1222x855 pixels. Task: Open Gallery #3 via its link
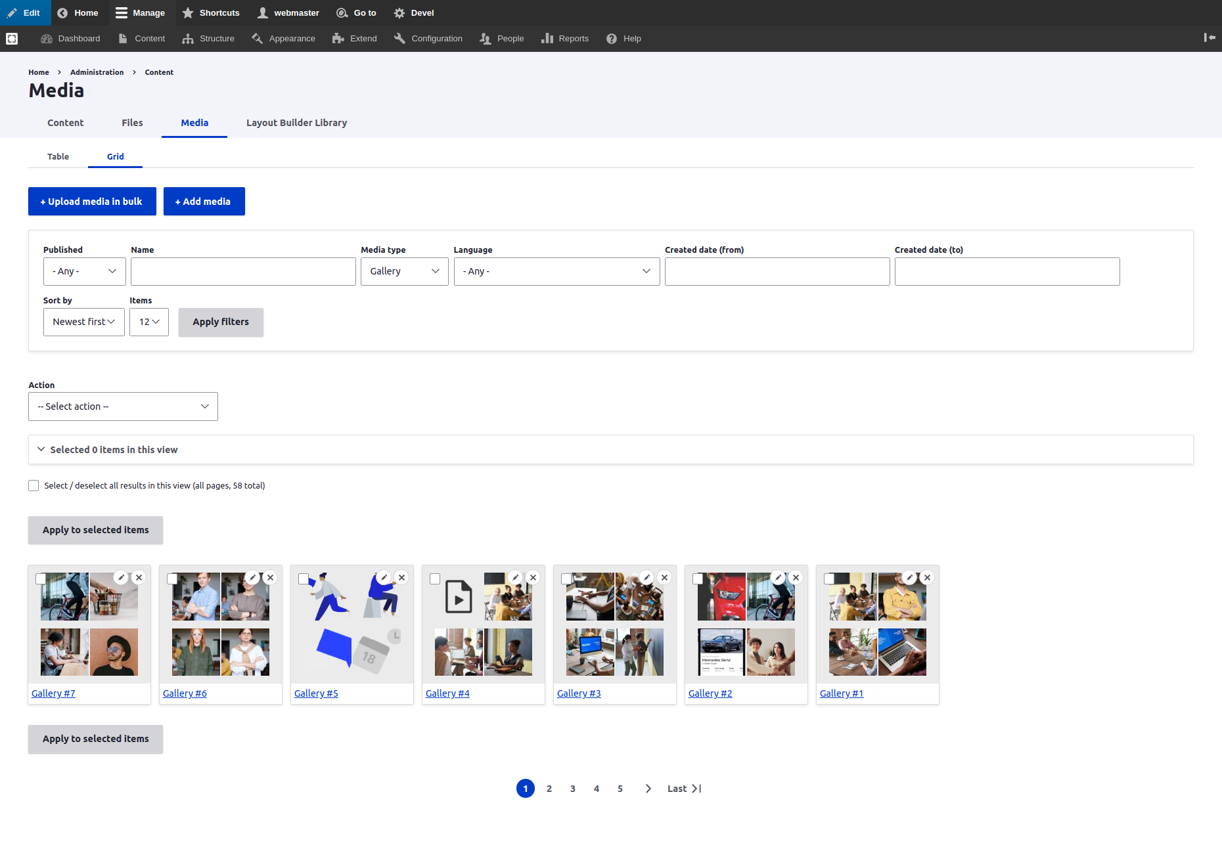(579, 693)
